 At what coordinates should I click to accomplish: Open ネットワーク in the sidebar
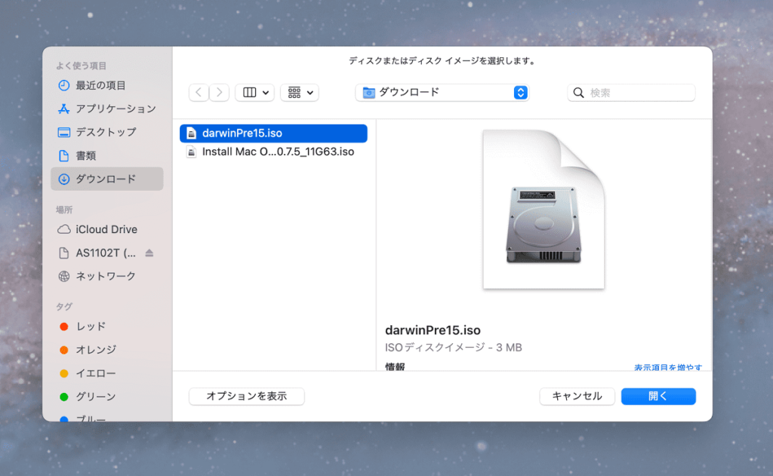(107, 276)
